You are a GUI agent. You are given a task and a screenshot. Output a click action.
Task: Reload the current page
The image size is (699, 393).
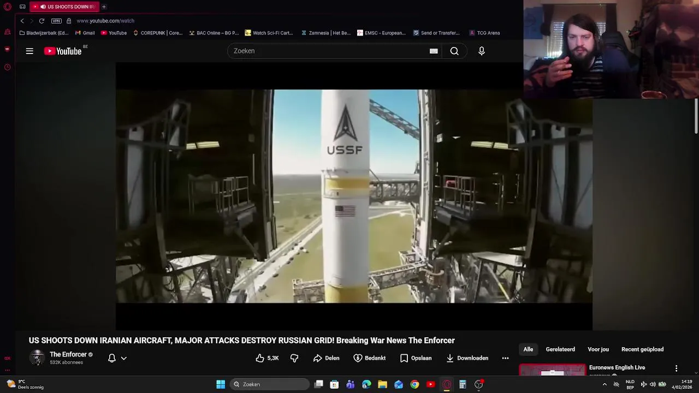tap(42, 21)
